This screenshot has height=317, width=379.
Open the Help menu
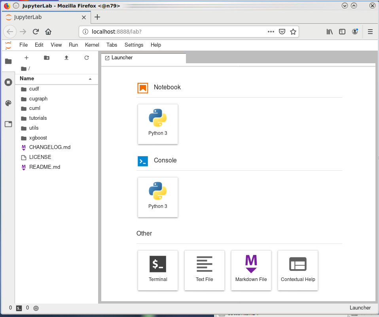click(x=155, y=45)
